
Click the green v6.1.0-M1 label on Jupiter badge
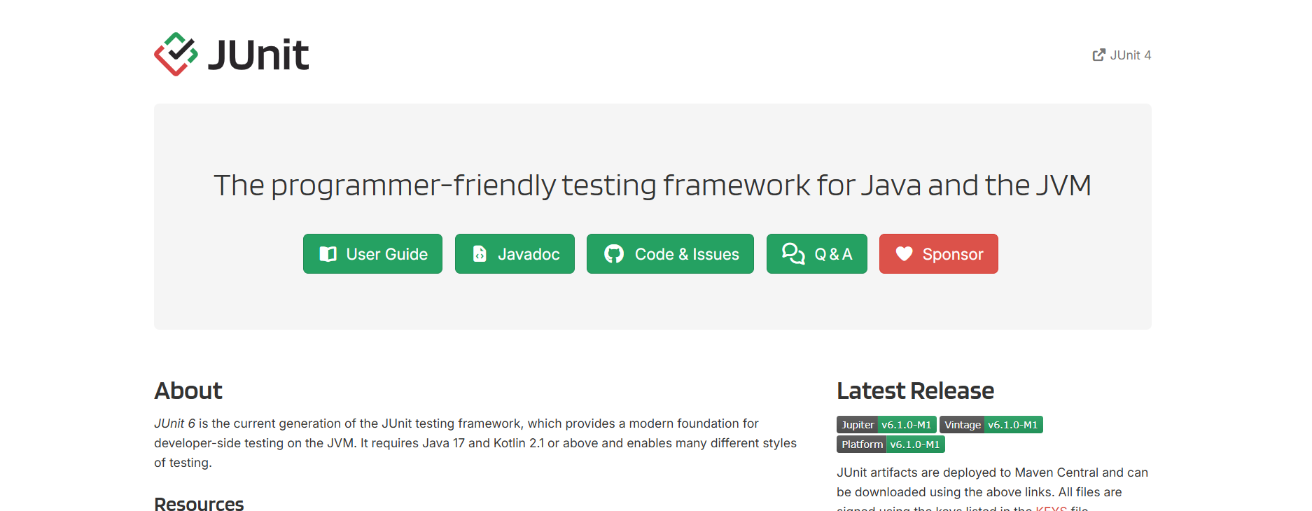[906, 425]
